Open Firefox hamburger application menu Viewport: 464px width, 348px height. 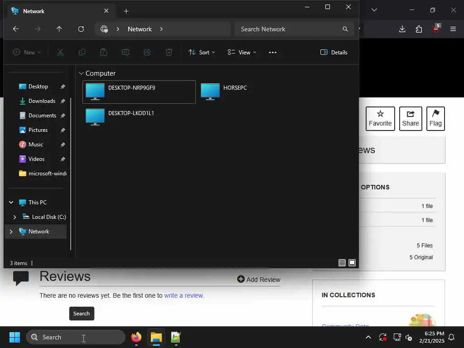click(453, 29)
